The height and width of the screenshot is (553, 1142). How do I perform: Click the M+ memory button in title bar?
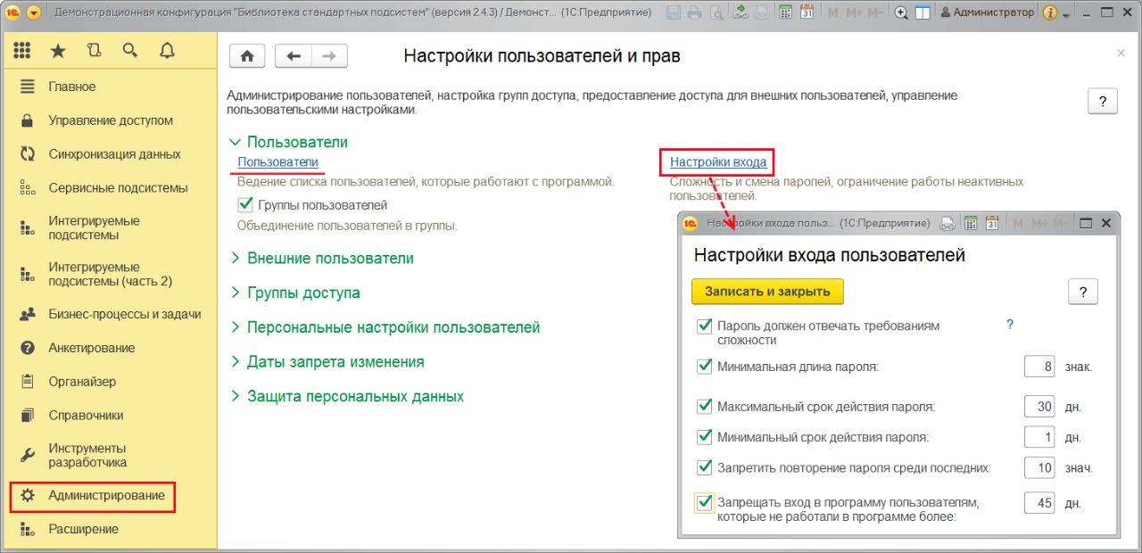point(855,12)
